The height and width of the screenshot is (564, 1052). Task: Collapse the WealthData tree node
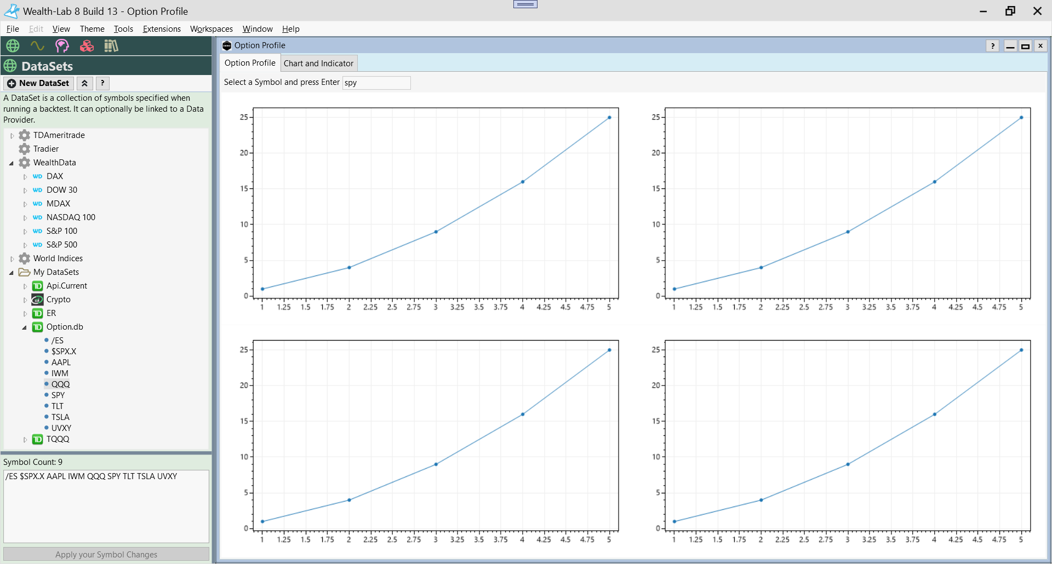(12, 163)
